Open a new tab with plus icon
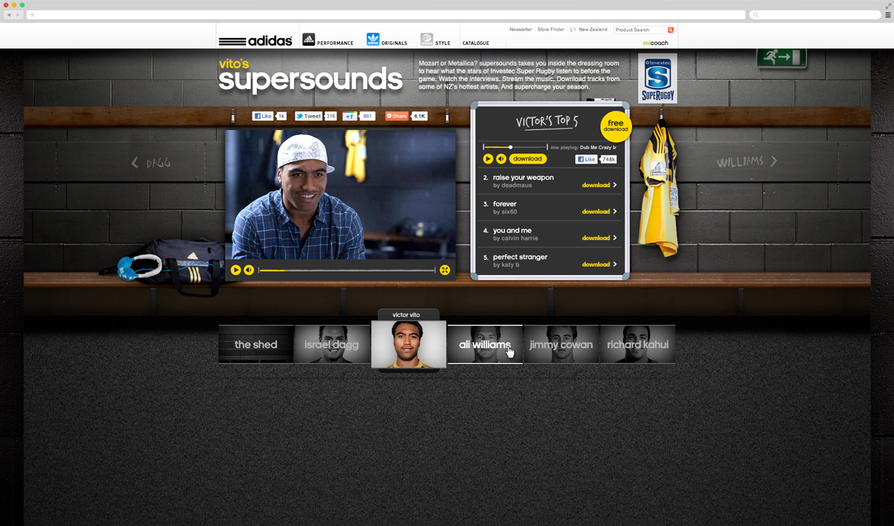 click(x=32, y=15)
